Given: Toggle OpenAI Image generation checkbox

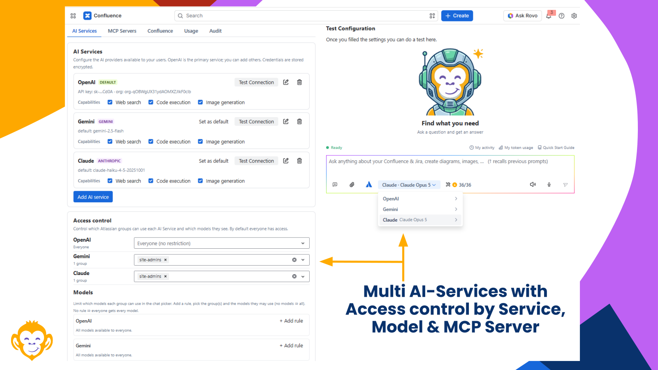Looking at the screenshot, I should pos(200,102).
